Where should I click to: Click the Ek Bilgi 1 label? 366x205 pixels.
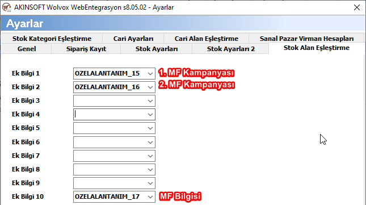click(x=26, y=73)
